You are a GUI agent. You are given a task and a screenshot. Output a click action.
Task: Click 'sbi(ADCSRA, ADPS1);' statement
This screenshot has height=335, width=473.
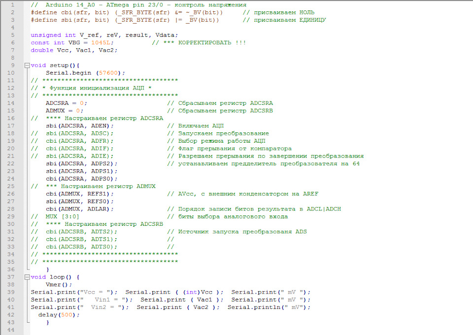[x=82, y=171]
